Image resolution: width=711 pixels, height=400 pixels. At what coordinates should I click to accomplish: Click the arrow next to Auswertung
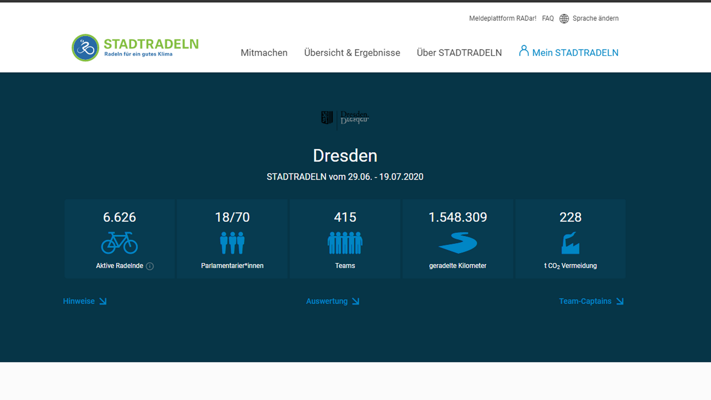(356, 301)
